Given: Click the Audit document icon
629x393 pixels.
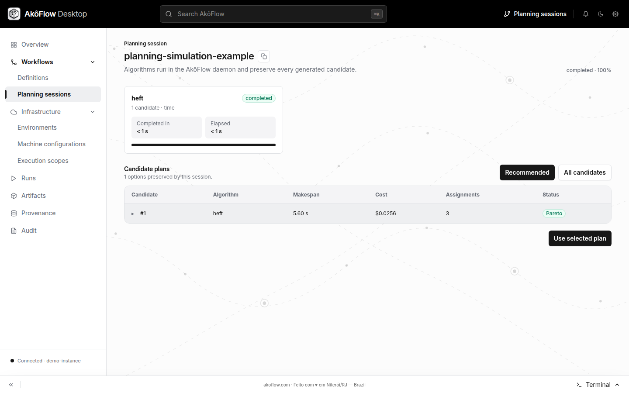Looking at the screenshot, I should (x=14, y=231).
